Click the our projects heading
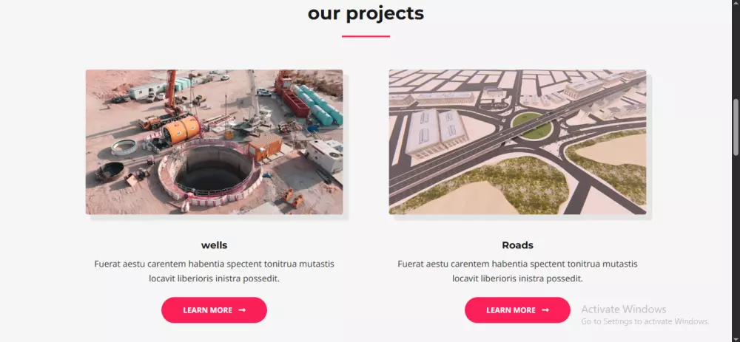Viewport: 740px width, 342px height. pyautogui.click(x=366, y=13)
